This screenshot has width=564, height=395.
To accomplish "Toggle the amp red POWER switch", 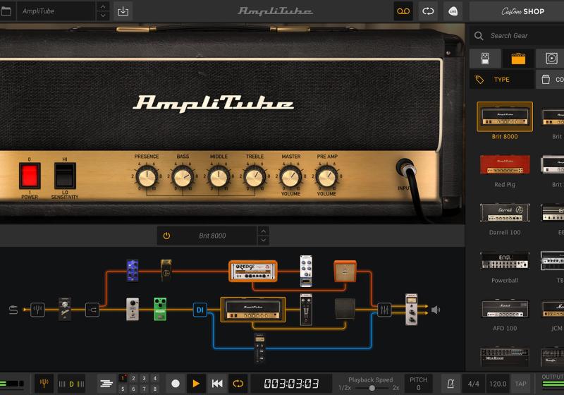I will coord(30,176).
